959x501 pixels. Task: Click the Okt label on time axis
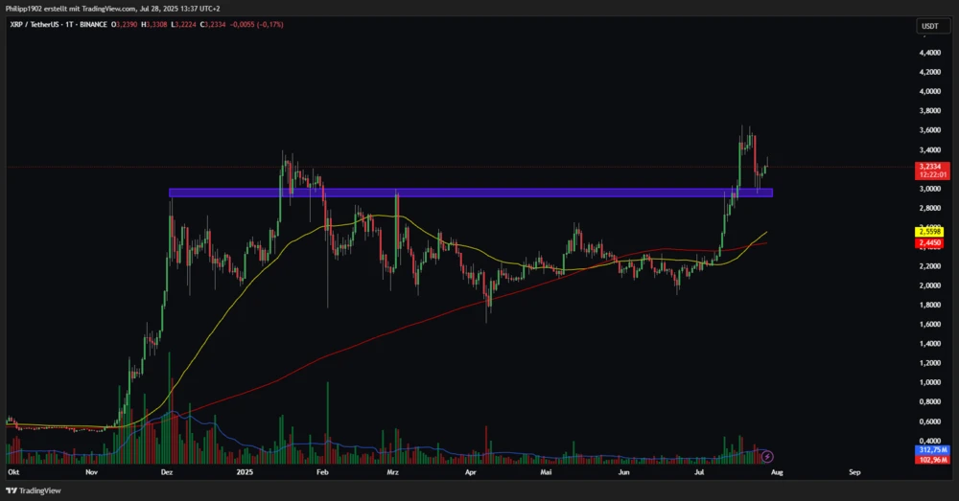tap(13, 472)
